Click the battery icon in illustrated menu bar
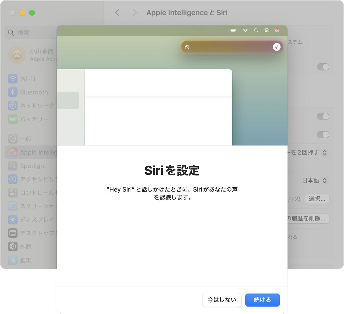This screenshot has width=344, height=314. point(233,30)
